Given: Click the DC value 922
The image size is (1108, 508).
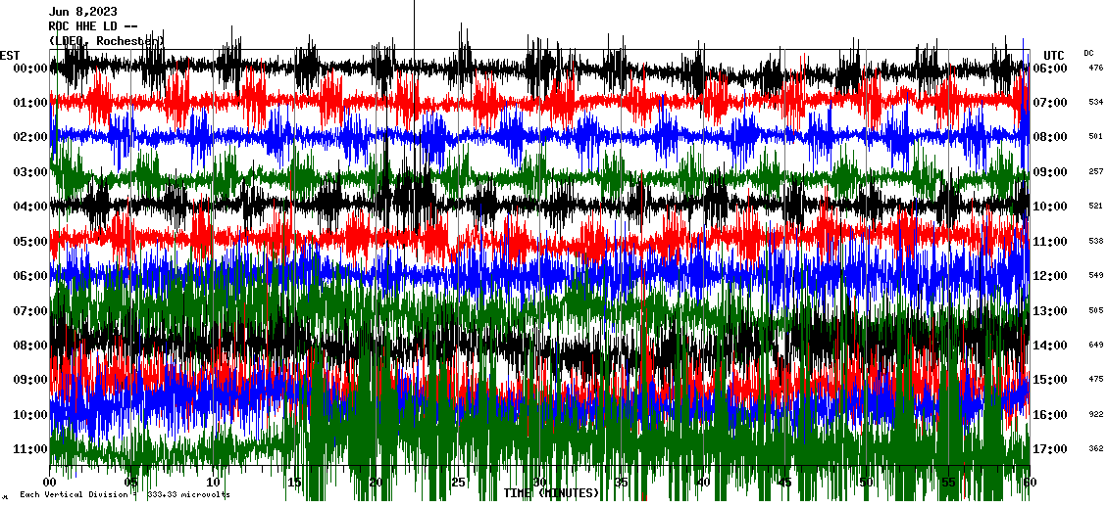Looking at the screenshot, I should click(x=1095, y=415).
